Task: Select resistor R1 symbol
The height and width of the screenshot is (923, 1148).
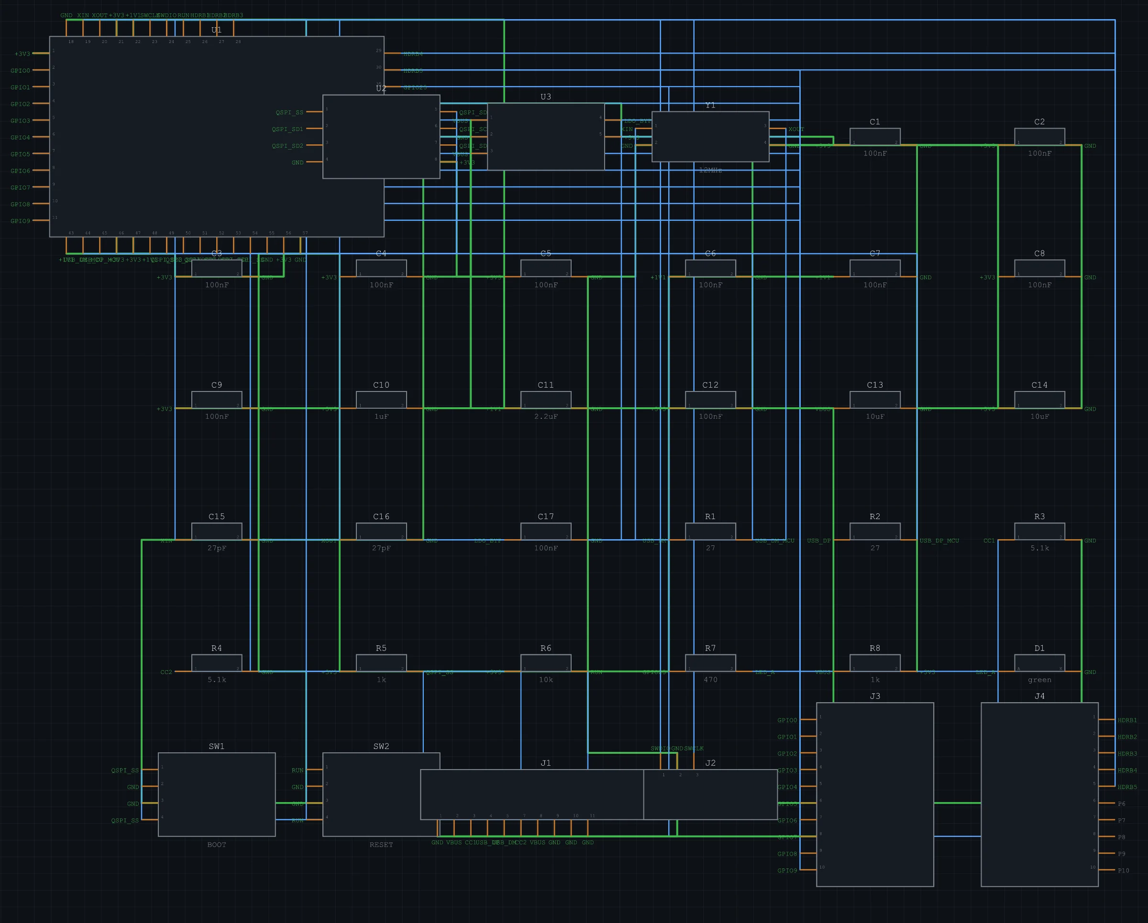Action: pyautogui.click(x=710, y=532)
